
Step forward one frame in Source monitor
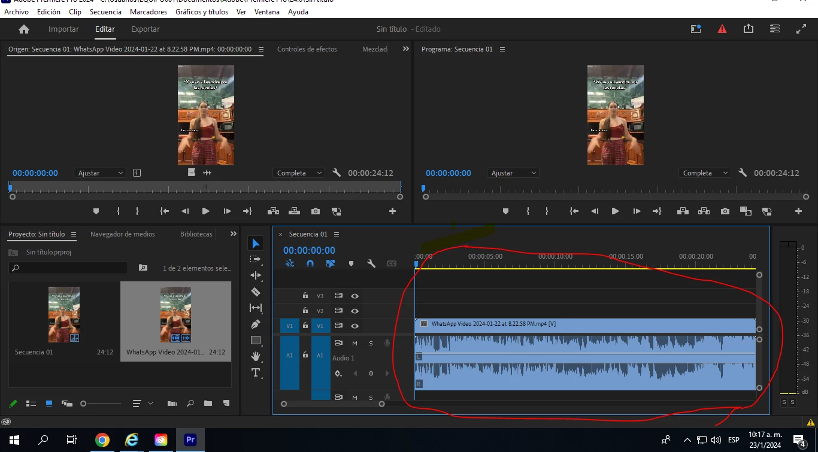[x=227, y=211]
